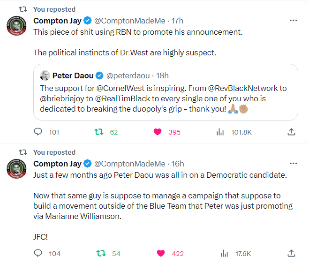The image size is (309, 264).
Task: Unlike the tweet with 395 likes
Action: click(158, 132)
